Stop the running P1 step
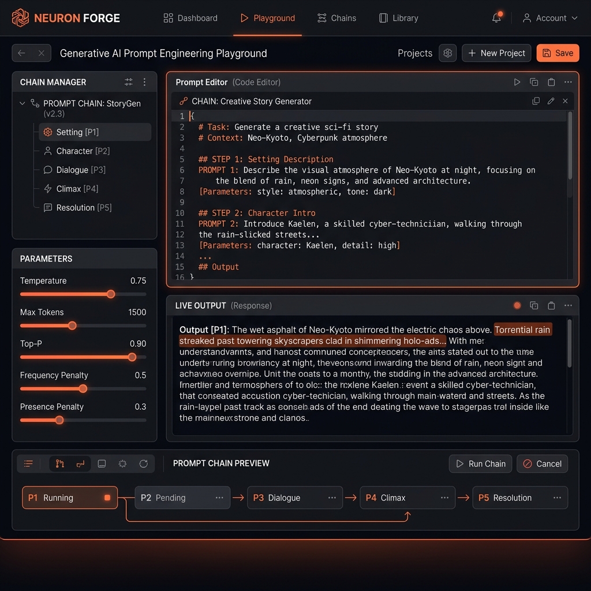 click(107, 498)
